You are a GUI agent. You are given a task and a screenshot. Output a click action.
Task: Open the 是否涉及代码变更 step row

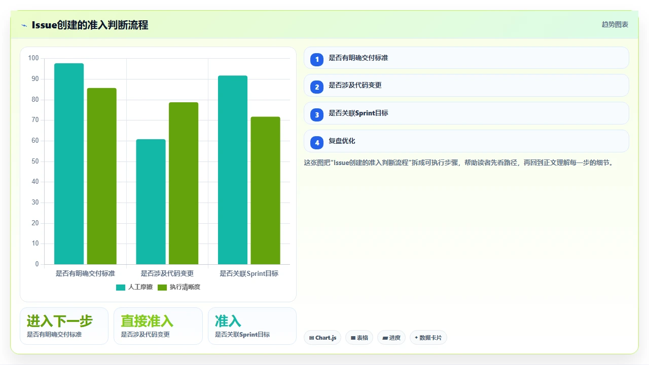click(x=466, y=86)
